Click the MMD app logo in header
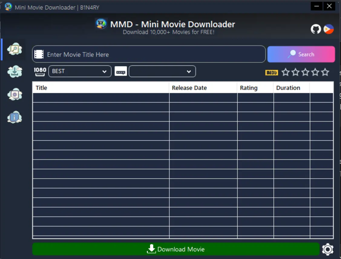The image size is (341, 259). pos(101,24)
